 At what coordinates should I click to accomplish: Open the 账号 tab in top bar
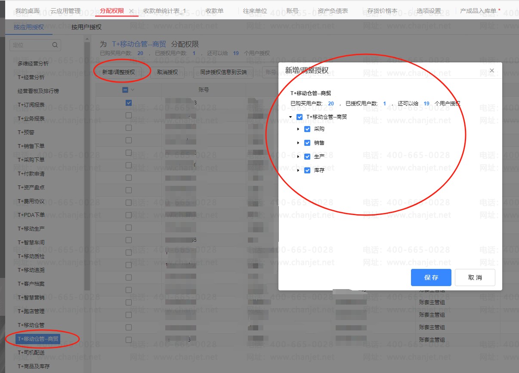click(x=292, y=11)
